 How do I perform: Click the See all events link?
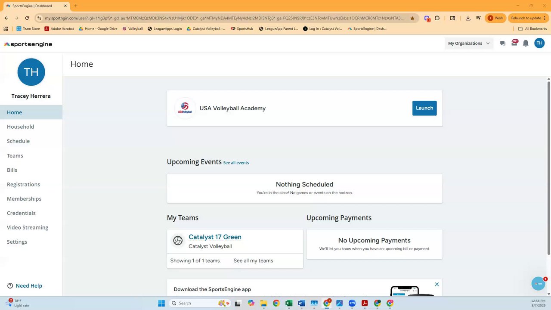(x=236, y=163)
